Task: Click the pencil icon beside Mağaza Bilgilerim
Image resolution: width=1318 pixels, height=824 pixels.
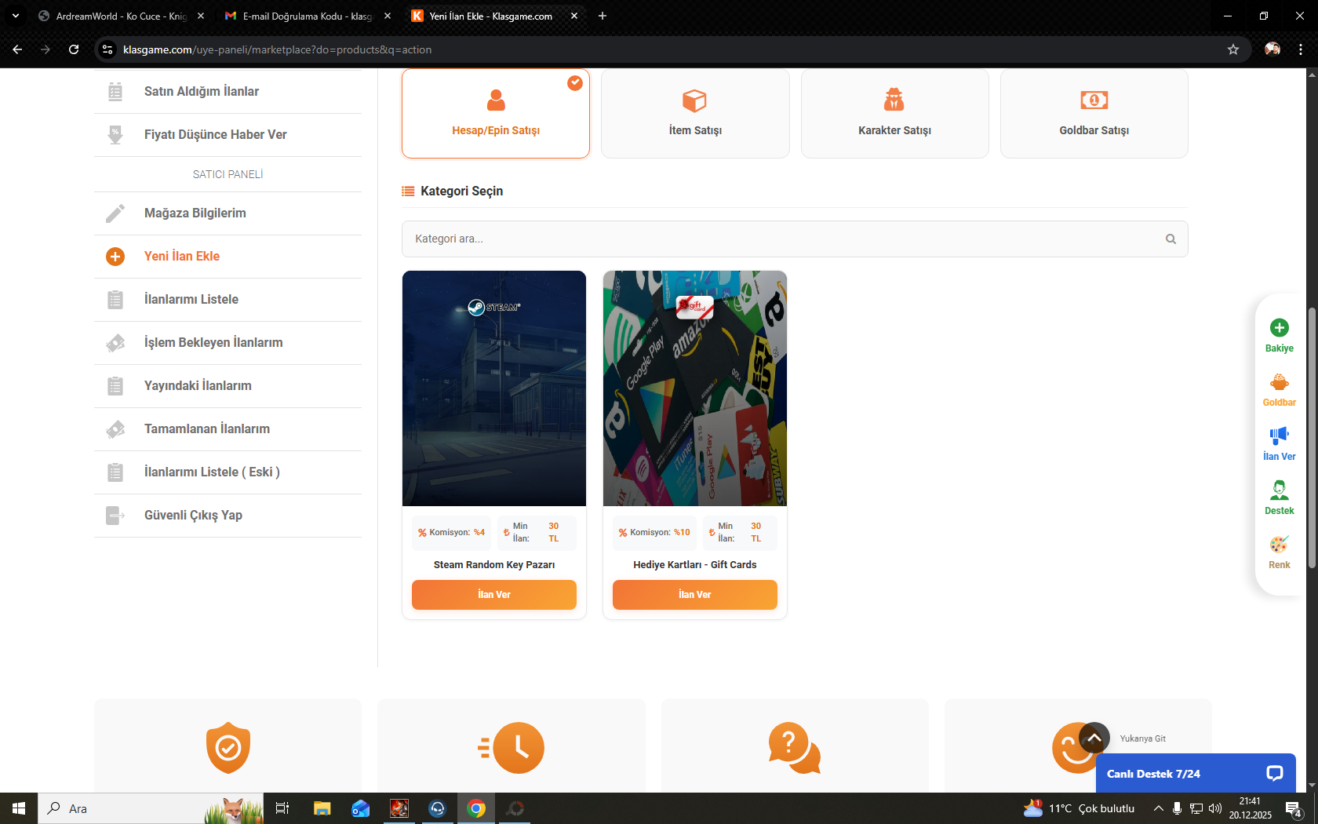Action: (115, 213)
